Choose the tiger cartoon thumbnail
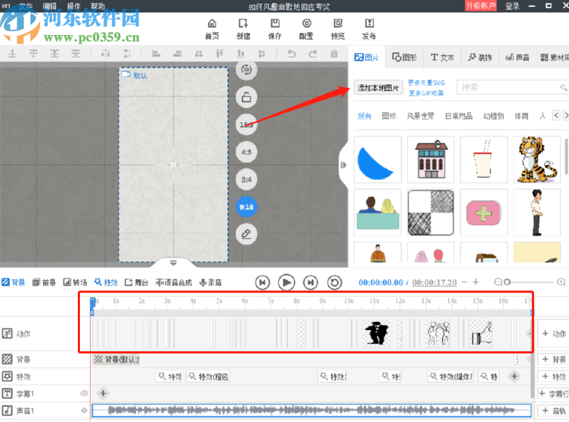The height and width of the screenshot is (422, 569). click(537, 160)
